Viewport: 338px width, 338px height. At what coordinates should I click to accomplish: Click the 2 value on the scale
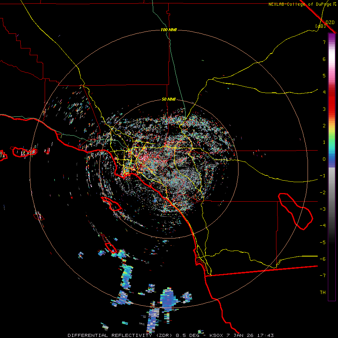tap(324, 126)
